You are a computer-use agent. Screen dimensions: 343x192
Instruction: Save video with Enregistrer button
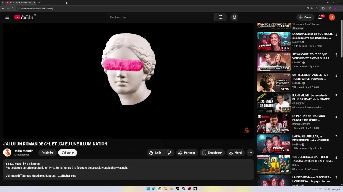coord(212,153)
